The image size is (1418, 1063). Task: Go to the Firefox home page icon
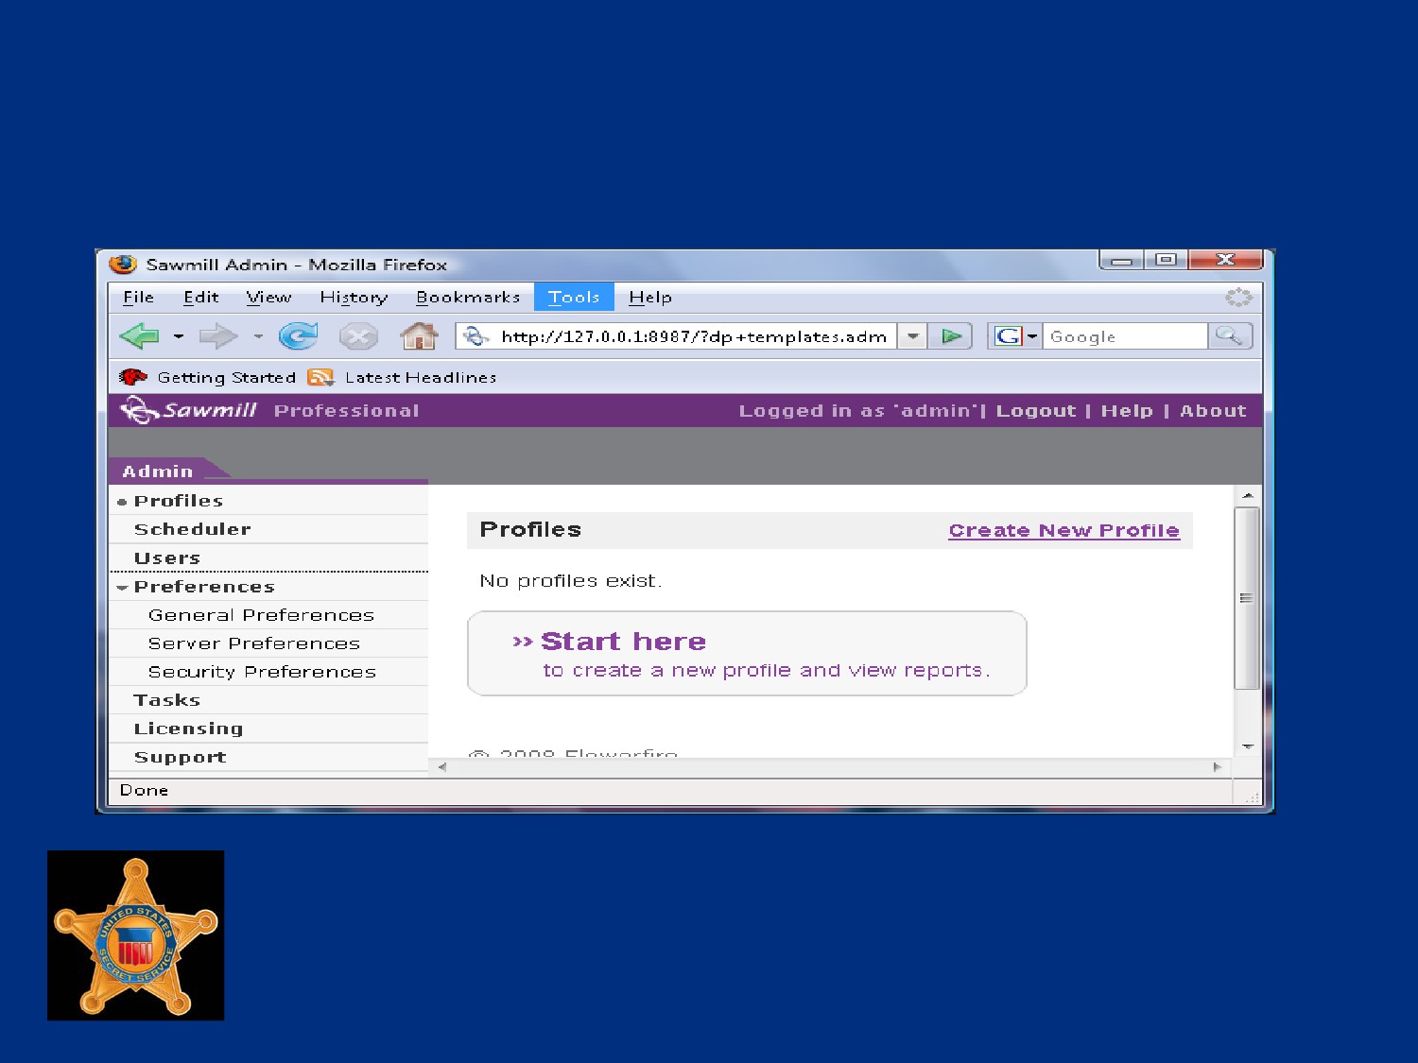pos(419,335)
